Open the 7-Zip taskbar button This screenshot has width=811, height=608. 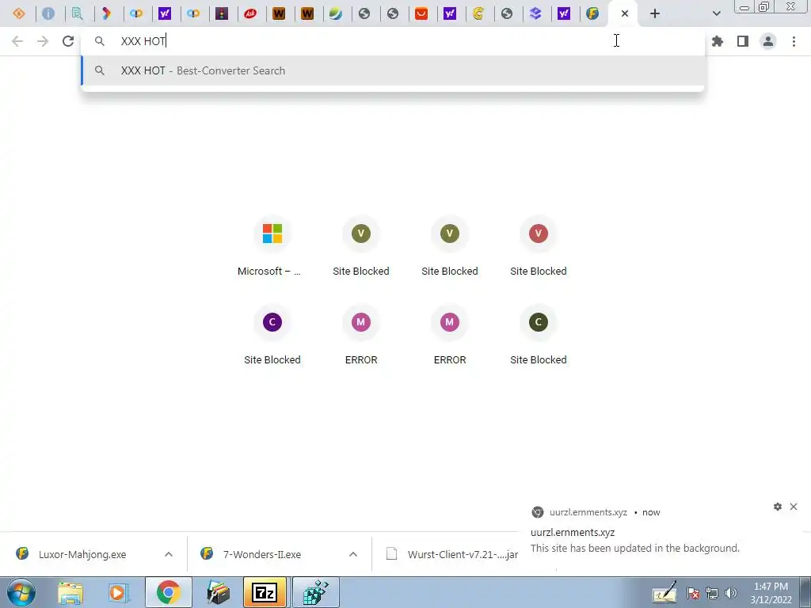pyautogui.click(x=265, y=592)
